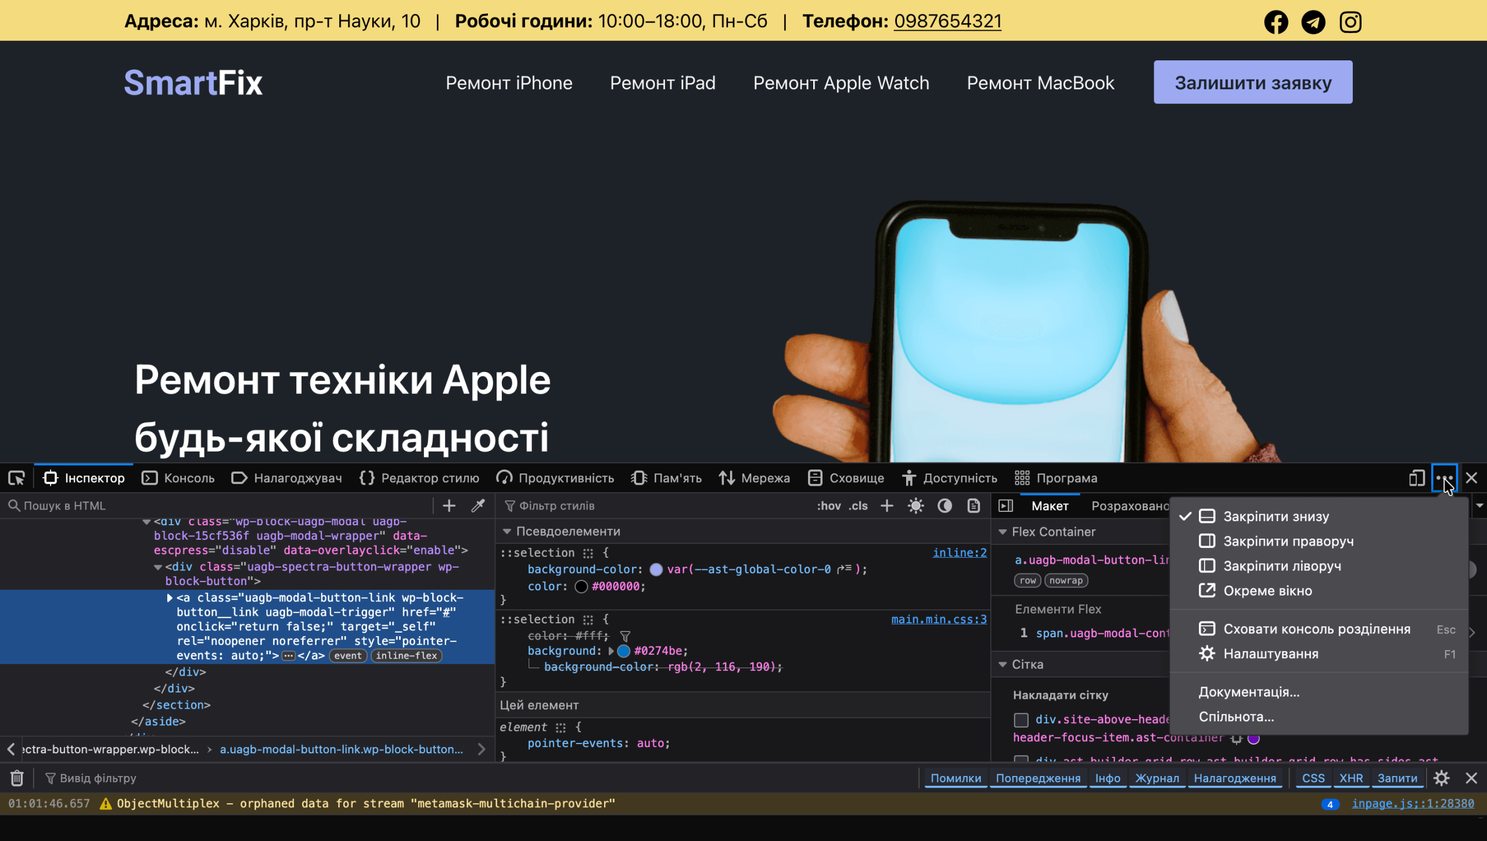Toggle the :hov pseudo-class panel
The image size is (1487, 841).
coord(828,506)
